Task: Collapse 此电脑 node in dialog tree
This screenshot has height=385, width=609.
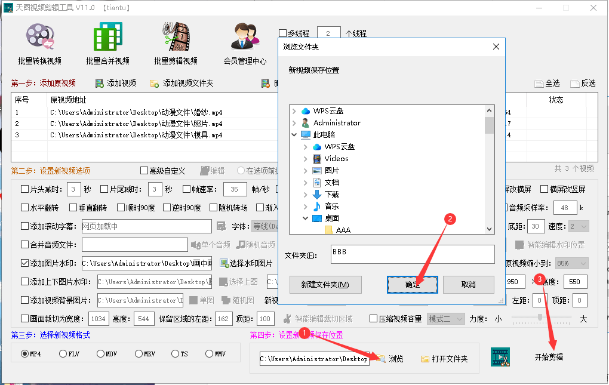Action: [294, 135]
